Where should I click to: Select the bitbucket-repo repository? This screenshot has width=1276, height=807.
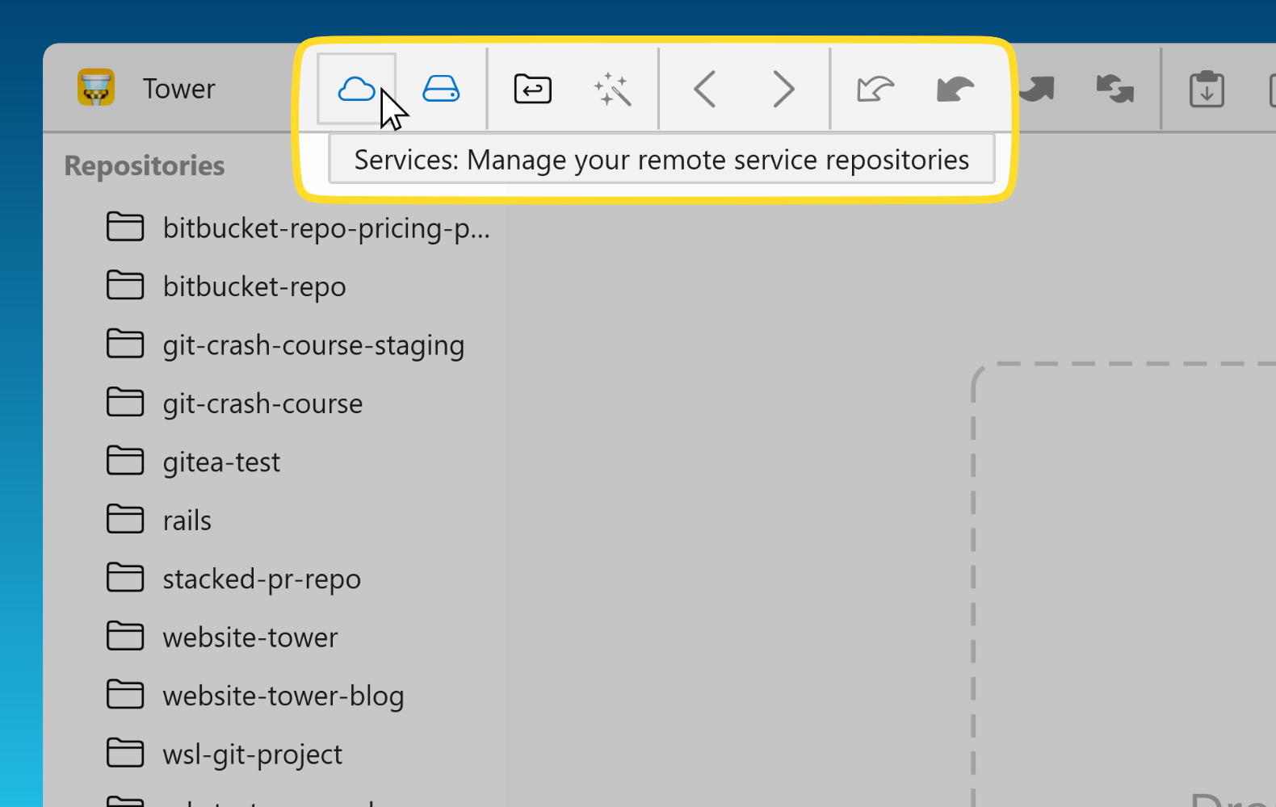[254, 286]
